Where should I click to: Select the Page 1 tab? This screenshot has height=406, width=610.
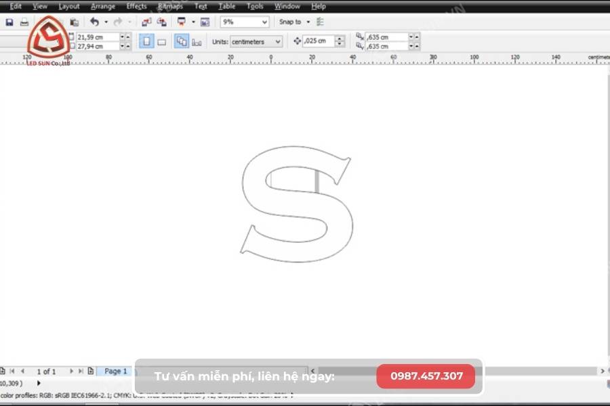114,370
